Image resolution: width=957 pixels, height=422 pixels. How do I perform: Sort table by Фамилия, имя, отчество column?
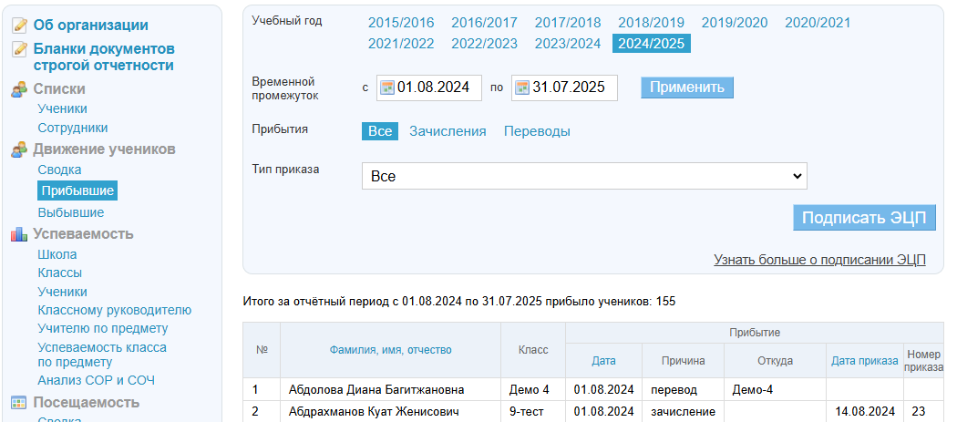coord(390,350)
